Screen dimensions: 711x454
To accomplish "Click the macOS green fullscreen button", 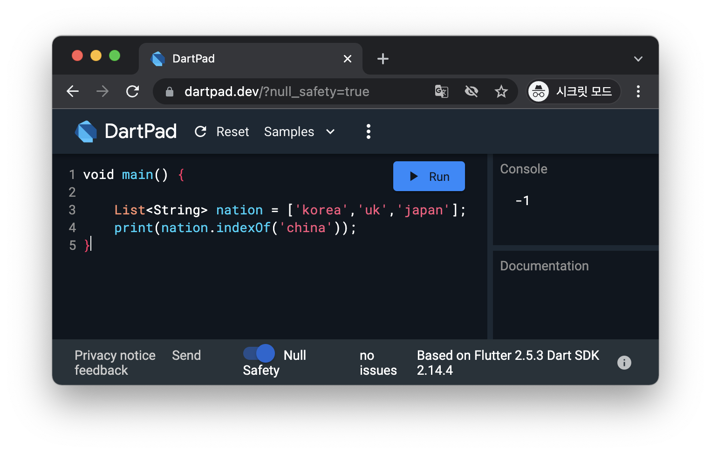I will pyautogui.click(x=115, y=55).
